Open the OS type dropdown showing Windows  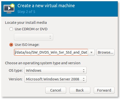point(55,70)
